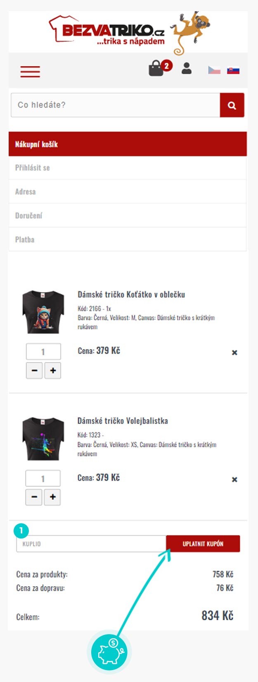Open the user account icon

pyautogui.click(x=187, y=68)
